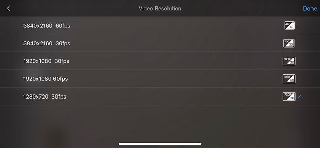This screenshot has width=320, height=148.
Task: Choose the 3840x2160 30fps option
Action: (x=160, y=43)
